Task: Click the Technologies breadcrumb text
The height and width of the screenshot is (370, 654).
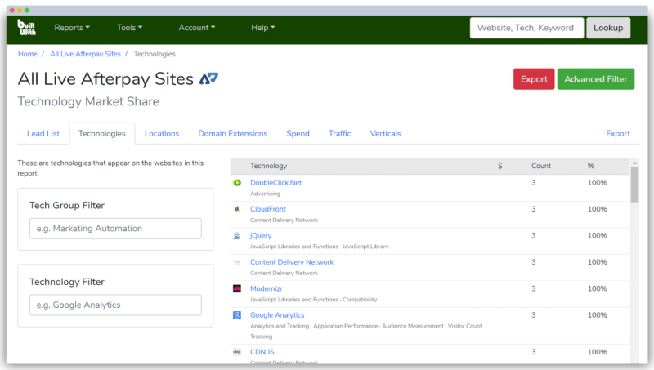Action: pos(155,54)
